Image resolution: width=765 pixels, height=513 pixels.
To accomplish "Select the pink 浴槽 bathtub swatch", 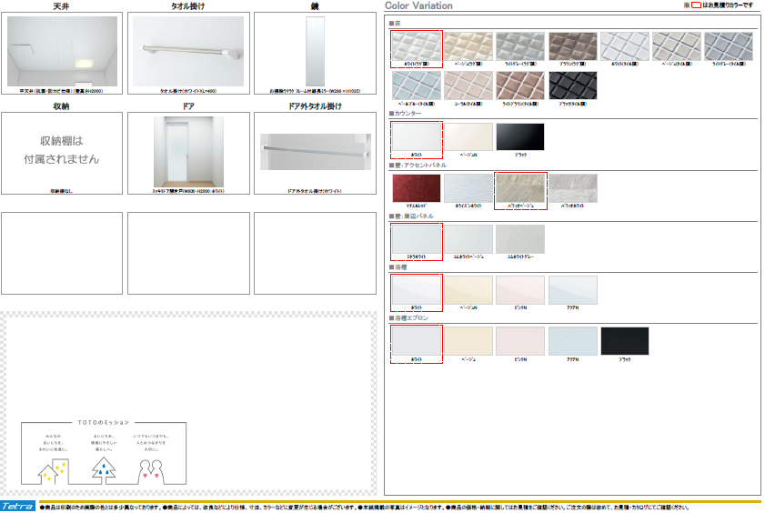I will tap(521, 290).
